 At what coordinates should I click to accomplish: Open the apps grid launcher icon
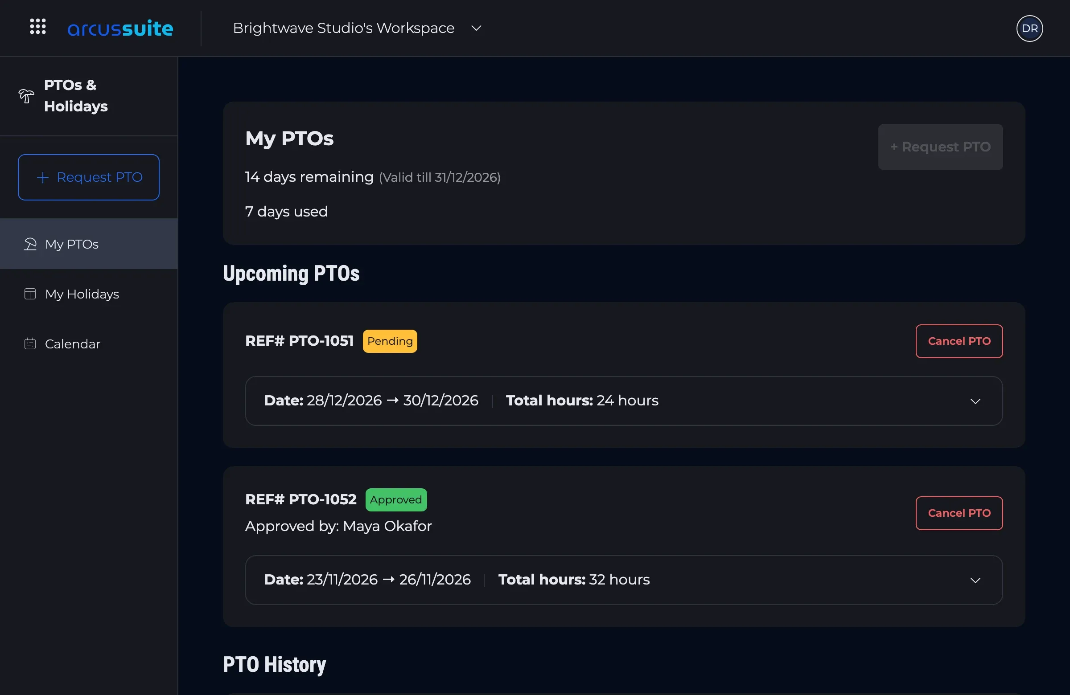point(38,26)
